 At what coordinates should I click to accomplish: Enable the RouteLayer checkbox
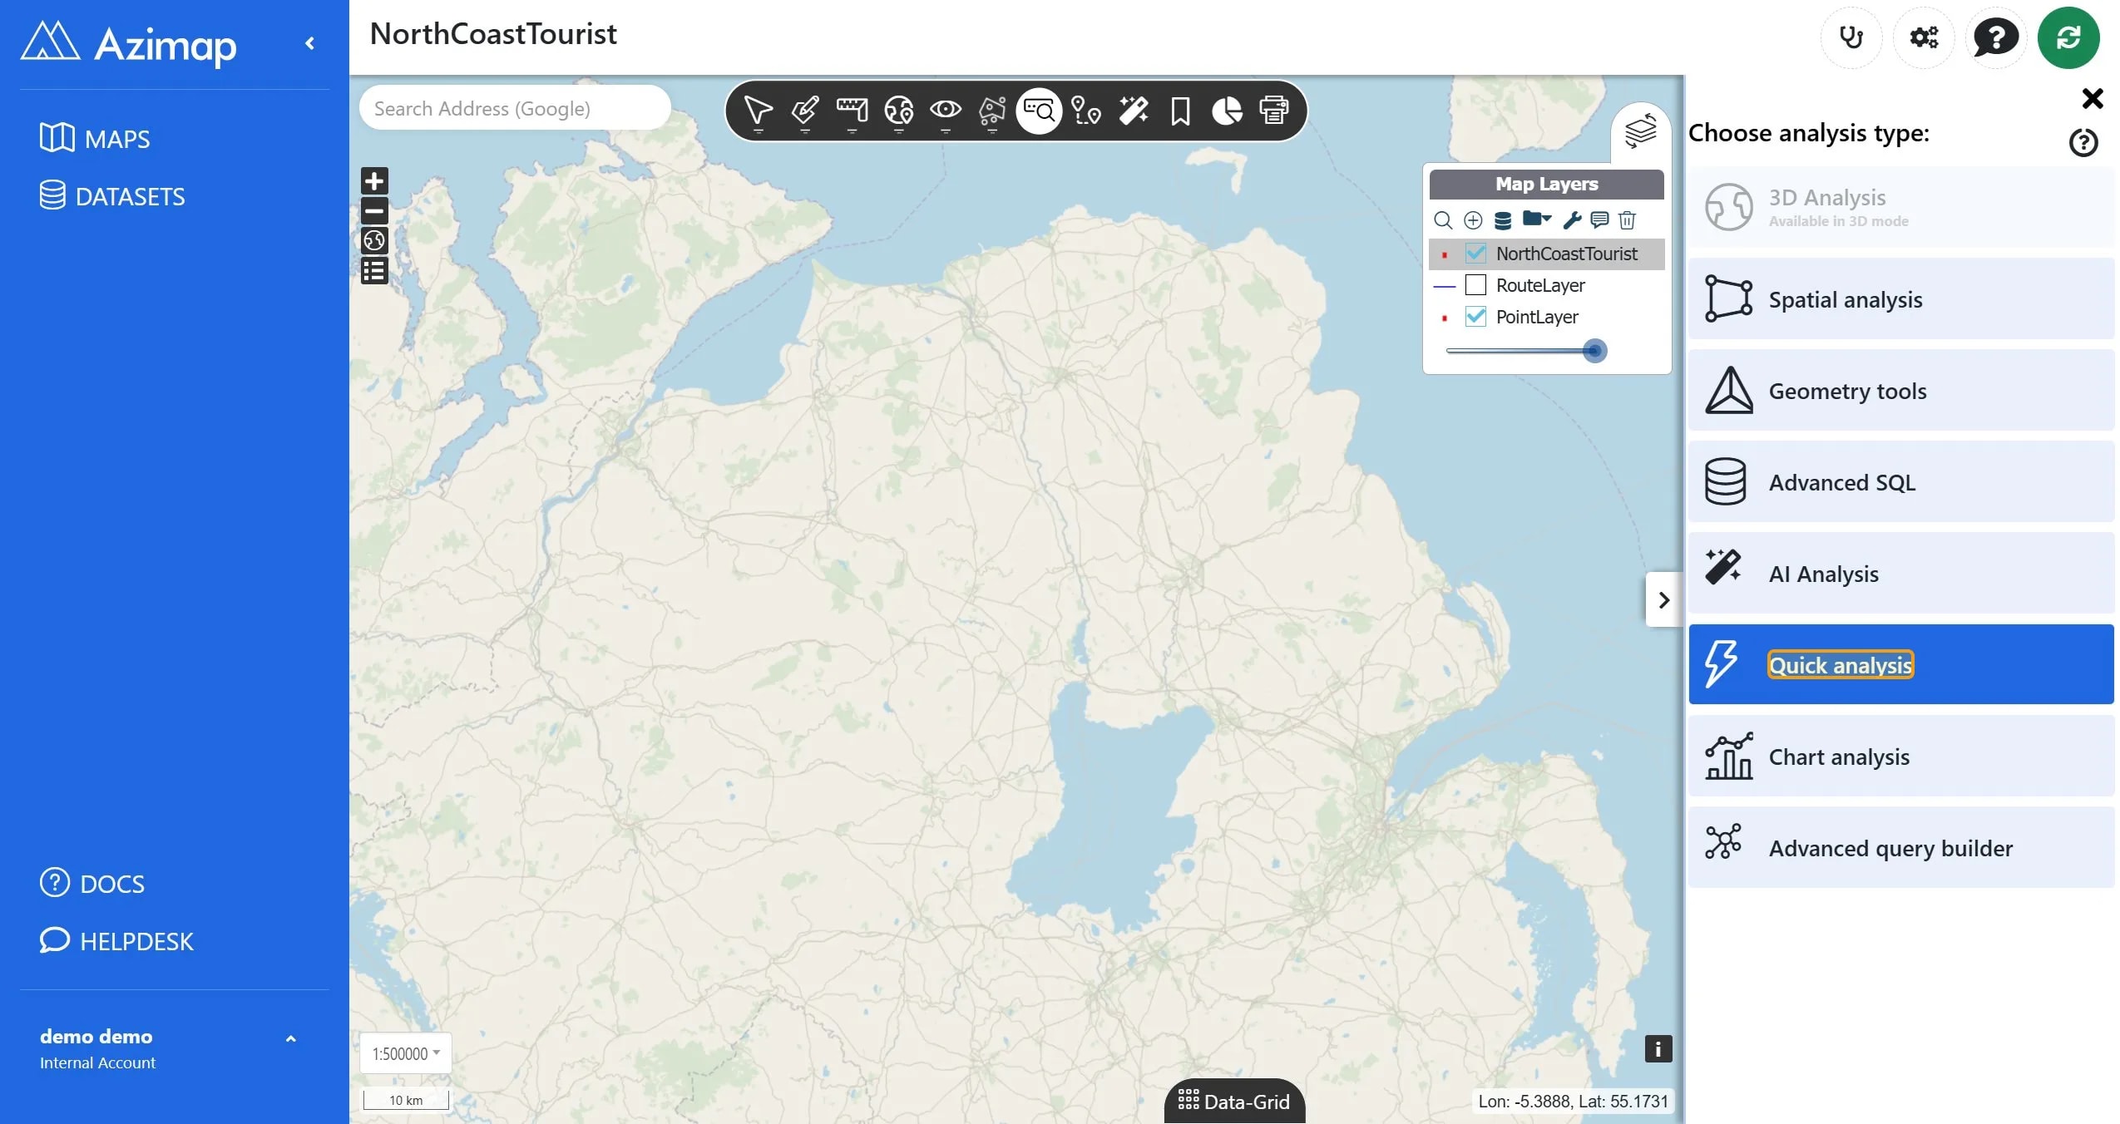(x=1475, y=284)
